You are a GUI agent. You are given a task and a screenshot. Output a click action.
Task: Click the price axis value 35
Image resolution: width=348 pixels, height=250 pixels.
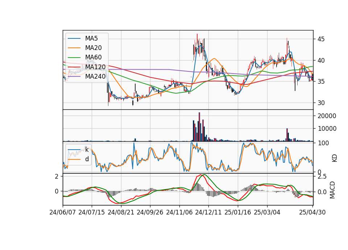(321, 82)
